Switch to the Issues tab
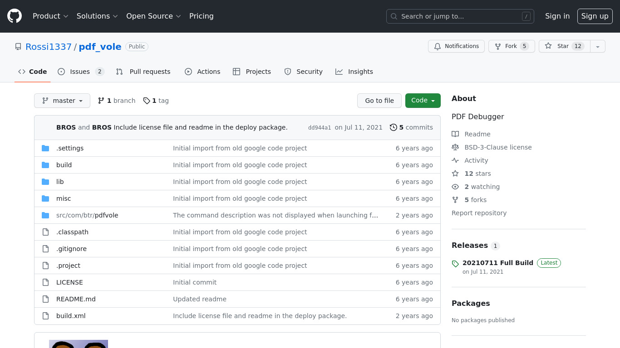The image size is (620, 348). (81, 72)
